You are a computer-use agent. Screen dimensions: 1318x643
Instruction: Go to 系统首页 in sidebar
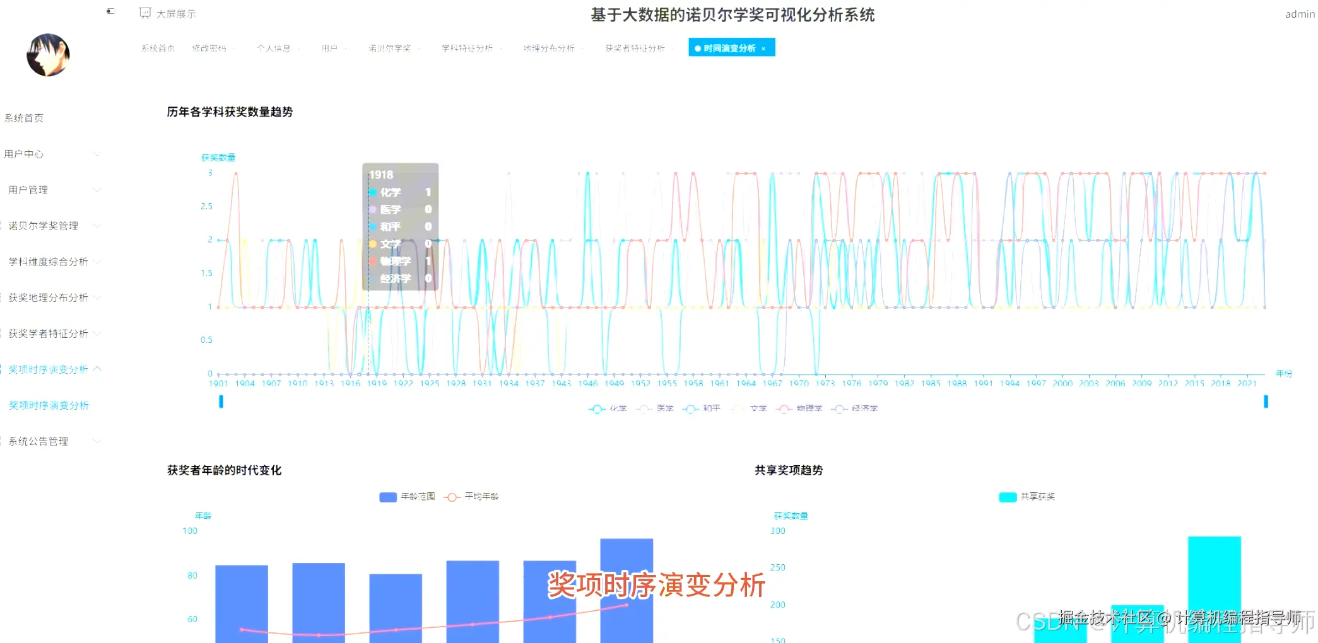point(24,118)
